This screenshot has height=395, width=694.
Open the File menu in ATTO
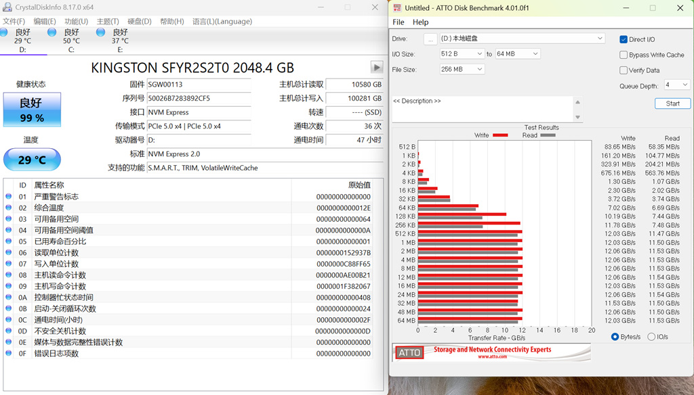pyautogui.click(x=399, y=22)
